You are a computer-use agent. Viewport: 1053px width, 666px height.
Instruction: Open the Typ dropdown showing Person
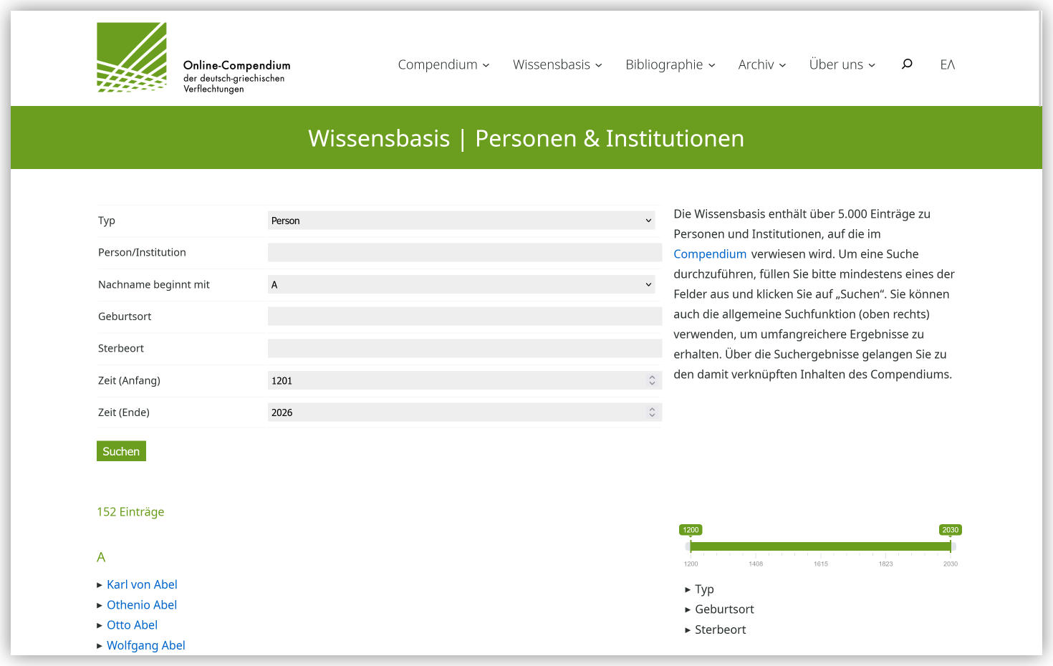click(x=461, y=221)
